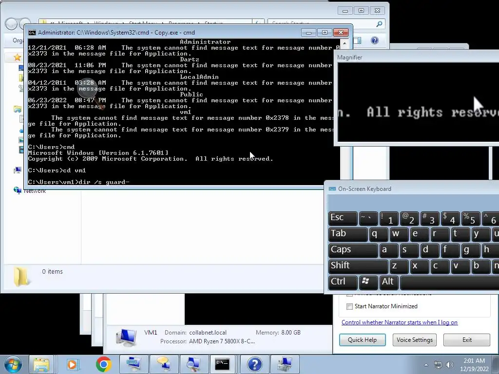Tap the tilde key on the On-Screen Keyboard
Screen dimensions: 499x374
click(368, 218)
